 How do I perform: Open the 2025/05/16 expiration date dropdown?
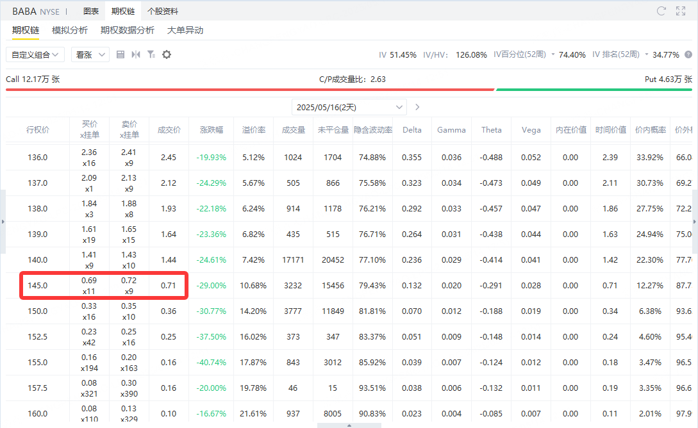point(349,107)
